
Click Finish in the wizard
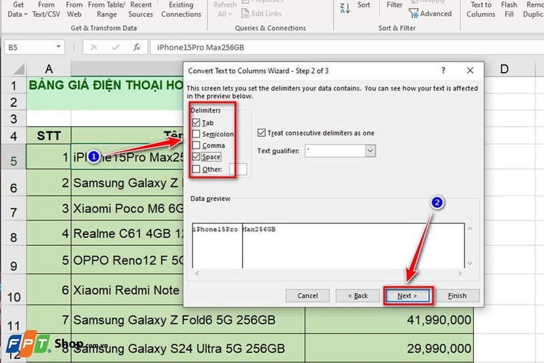[x=457, y=296]
